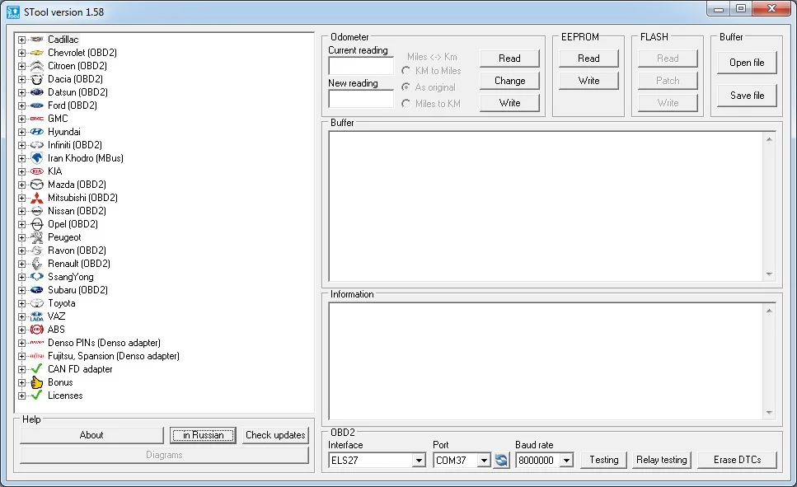Click the Renault diamond logo icon
This screenshot has height=487, width=797.
pyautogui.click(x=36, y=264)
